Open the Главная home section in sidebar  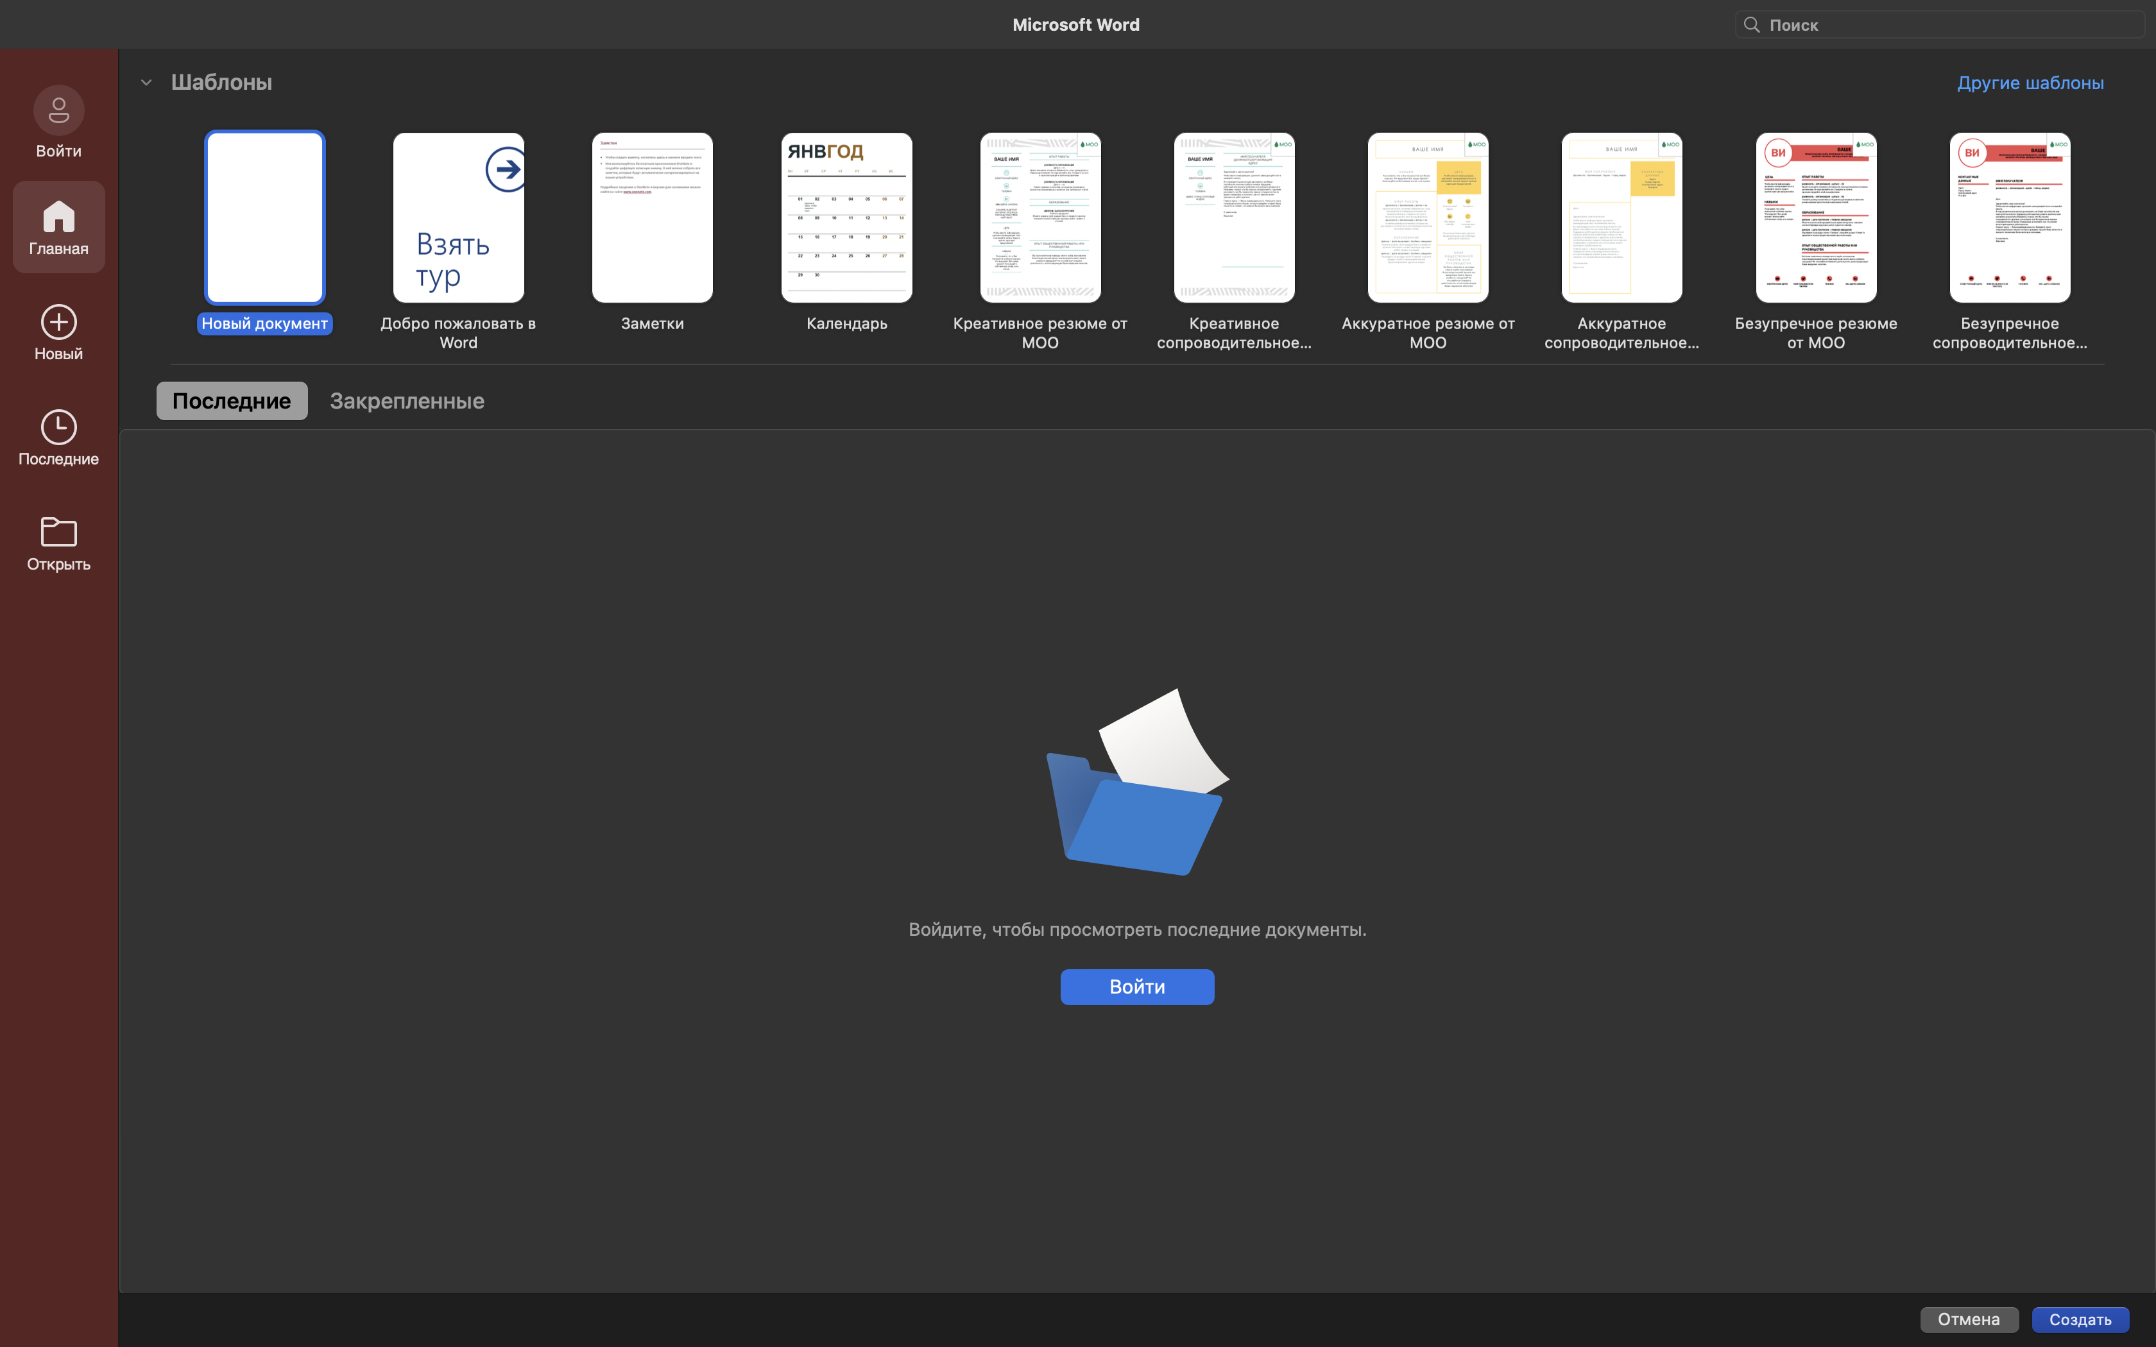click(59, 227)
